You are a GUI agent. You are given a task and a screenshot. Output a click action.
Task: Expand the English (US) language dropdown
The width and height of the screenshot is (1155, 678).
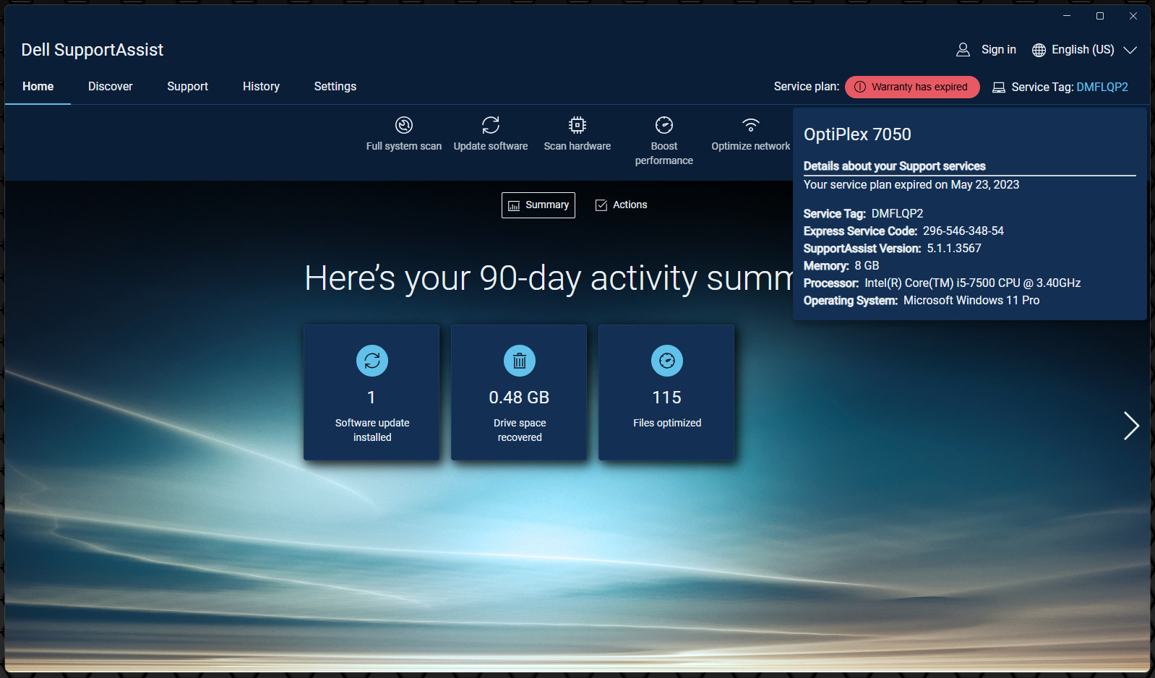[x=1130, y=50]
